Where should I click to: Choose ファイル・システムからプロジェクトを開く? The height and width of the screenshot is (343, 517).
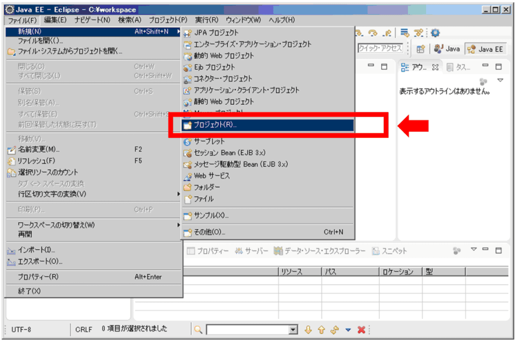93,51
